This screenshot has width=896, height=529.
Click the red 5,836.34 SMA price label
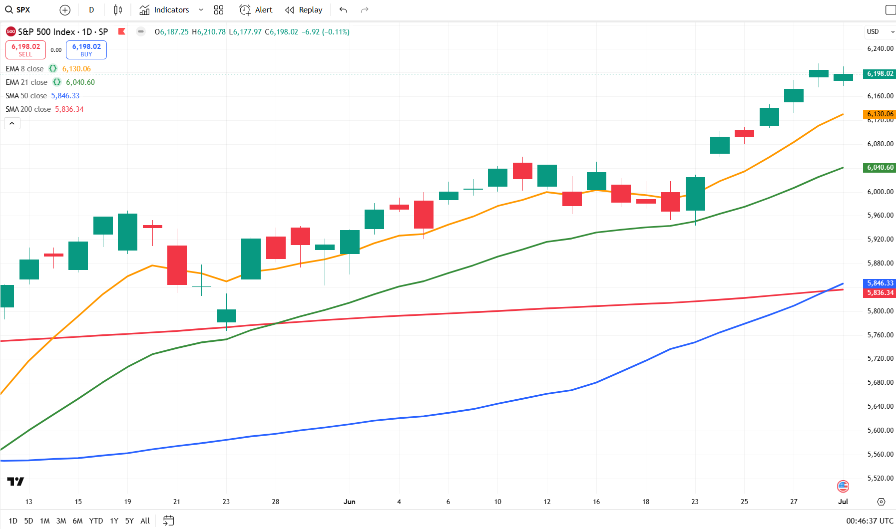pyautogui.click(x=880, y=293)
